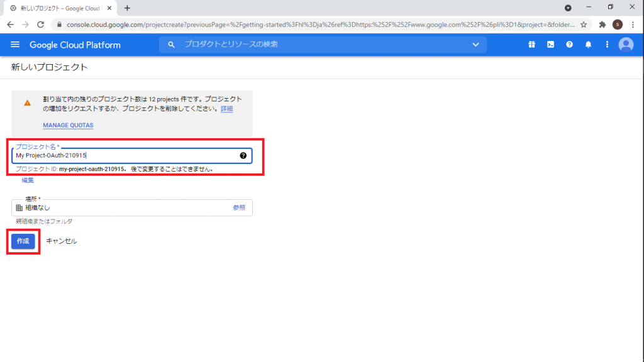Open the Google Cloud help icon
Viewport: 644px width, 362px height.
pyautogui.click(x=569, y=45)
